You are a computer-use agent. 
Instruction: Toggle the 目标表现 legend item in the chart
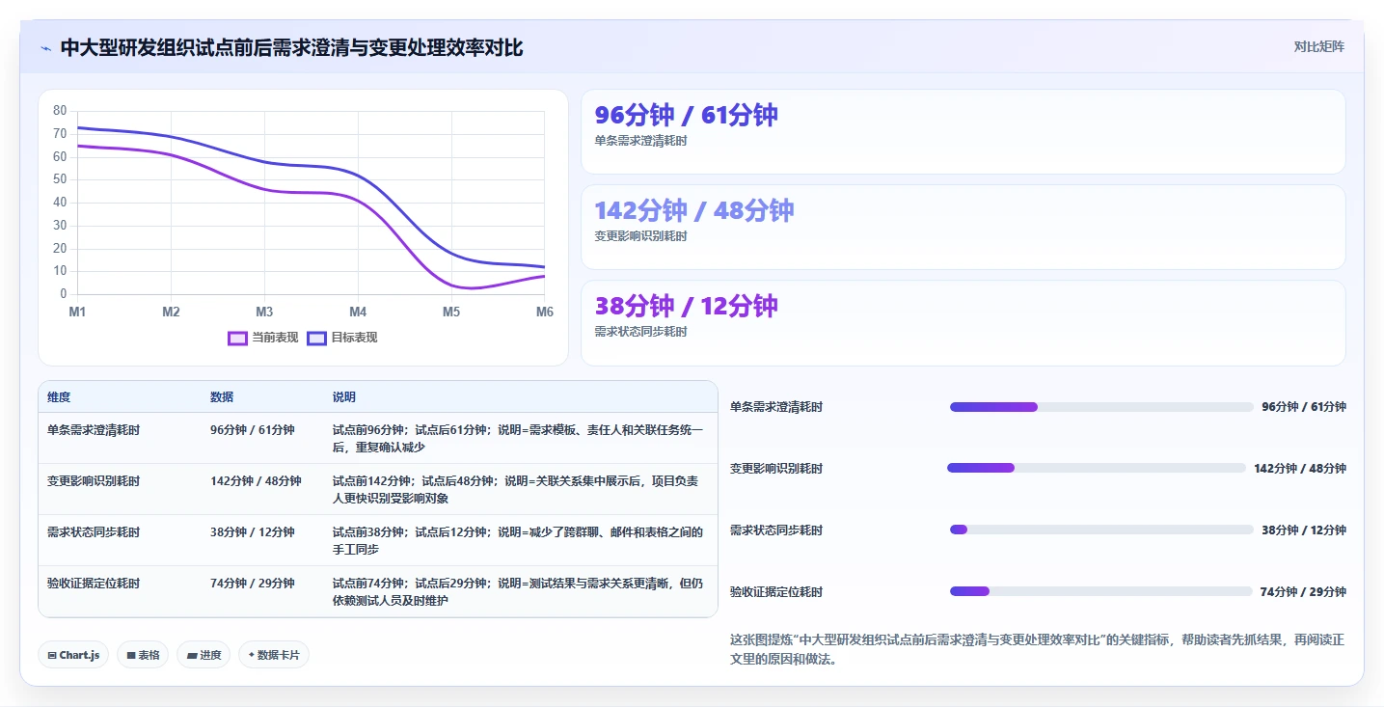click(x=342, y=338)
